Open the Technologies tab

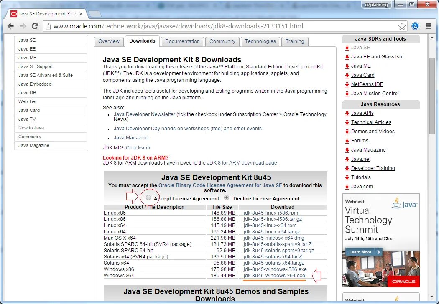tap(260, 41)
